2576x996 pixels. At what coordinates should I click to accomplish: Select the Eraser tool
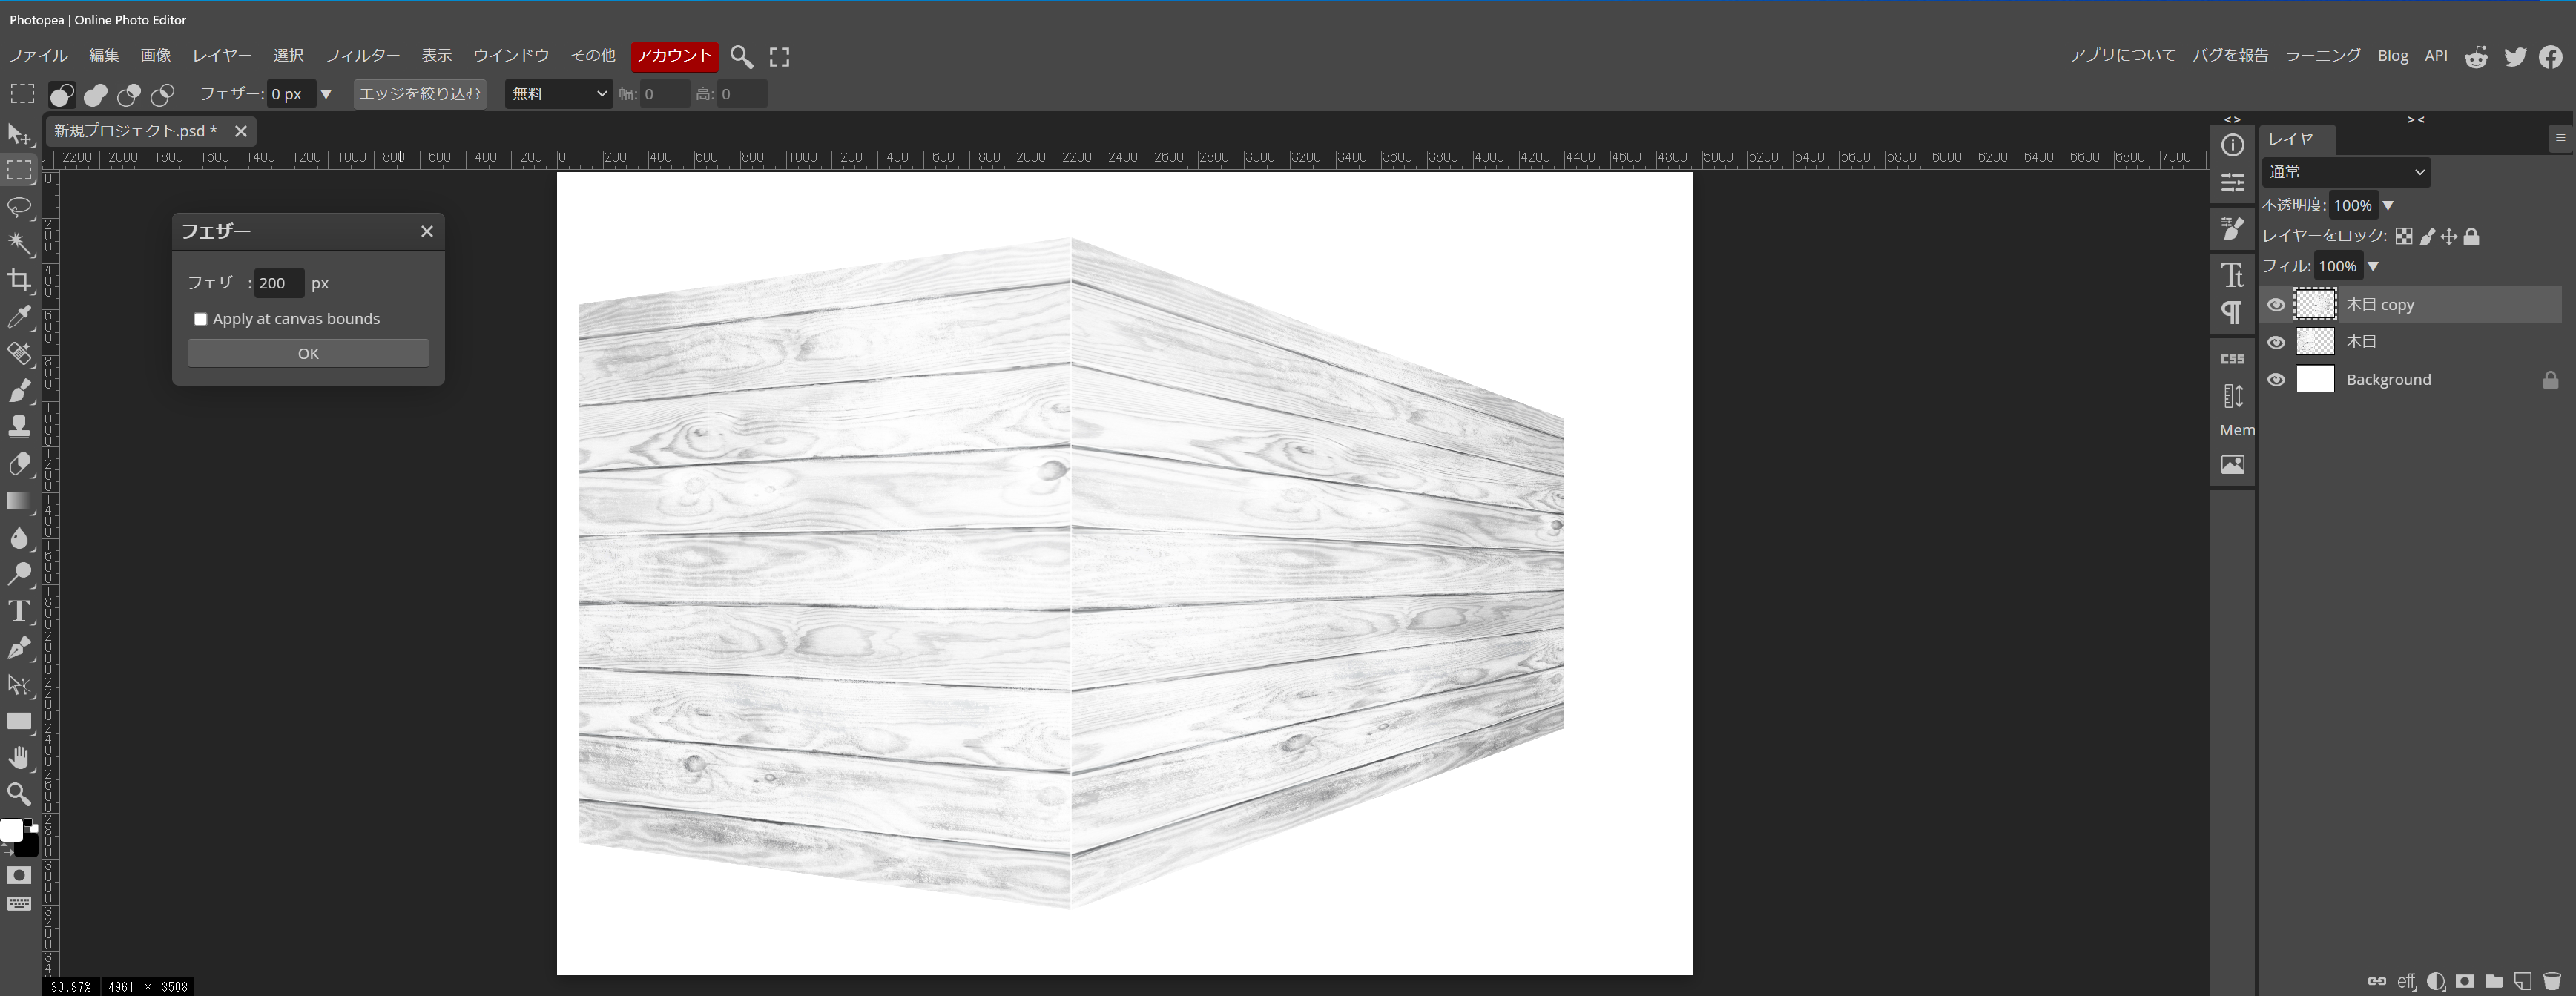[19, 464]
